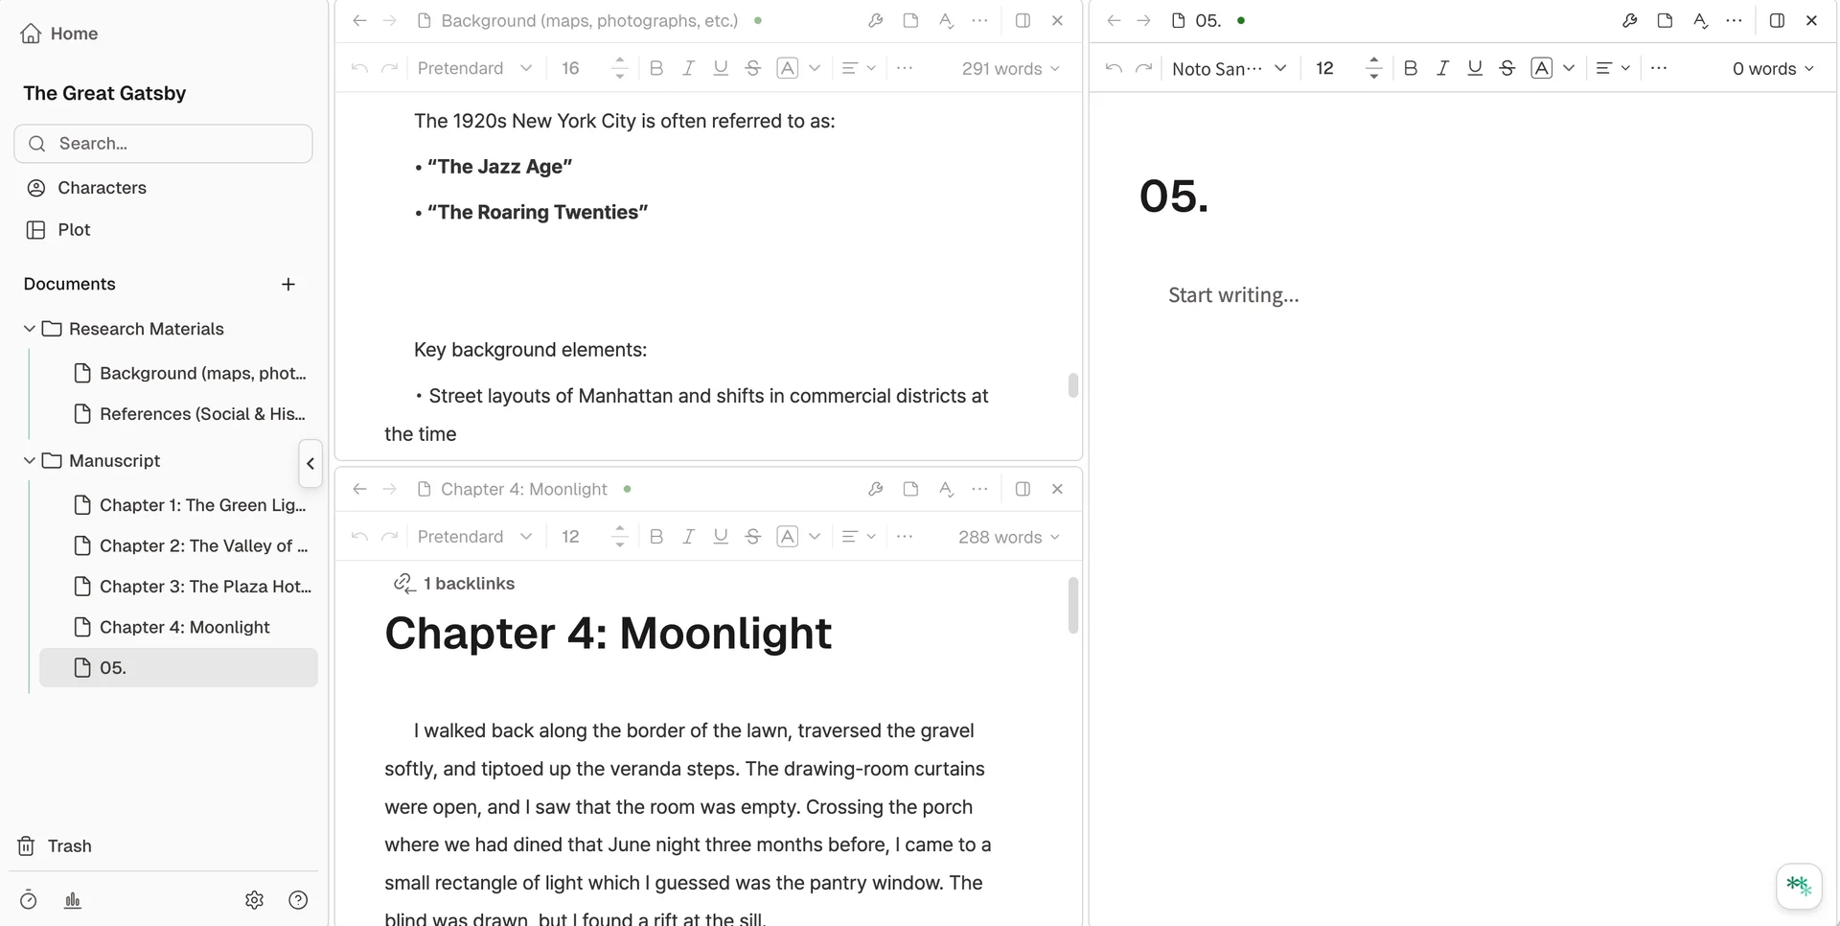Collapse the Research Materials folder
The height and width of the screenshot is (926, 1840).
click(x=29, y=329)
